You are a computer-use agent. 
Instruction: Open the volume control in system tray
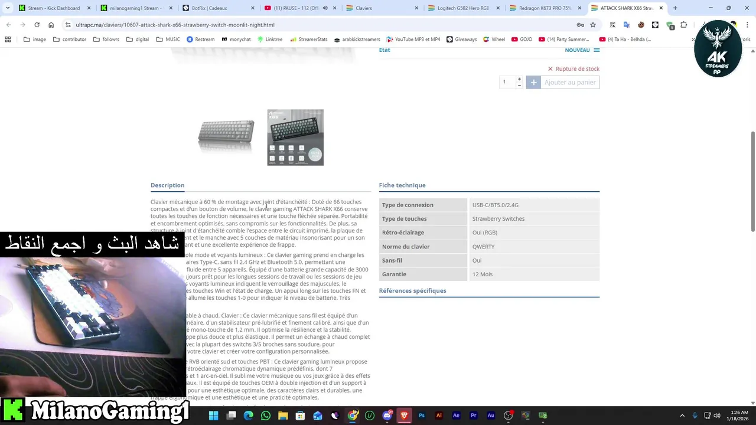tap(717, 416)
